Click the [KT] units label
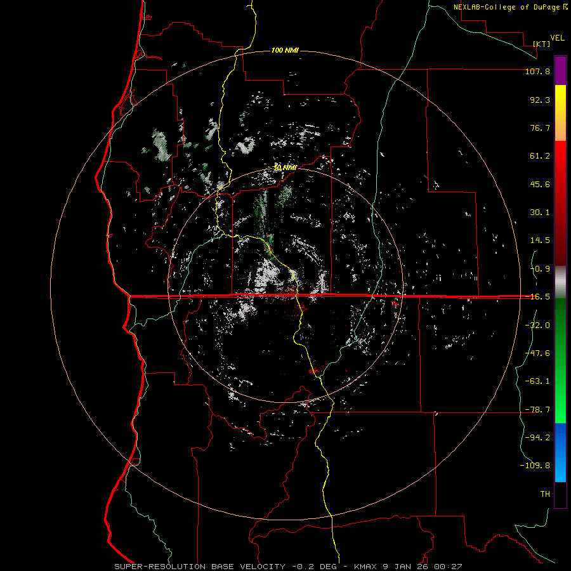This screenshot has height=571, width=571. point(542,44)
